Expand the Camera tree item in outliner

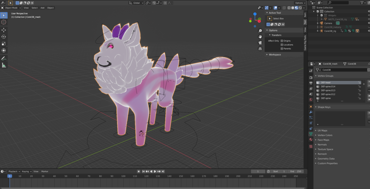pos(318,23)
